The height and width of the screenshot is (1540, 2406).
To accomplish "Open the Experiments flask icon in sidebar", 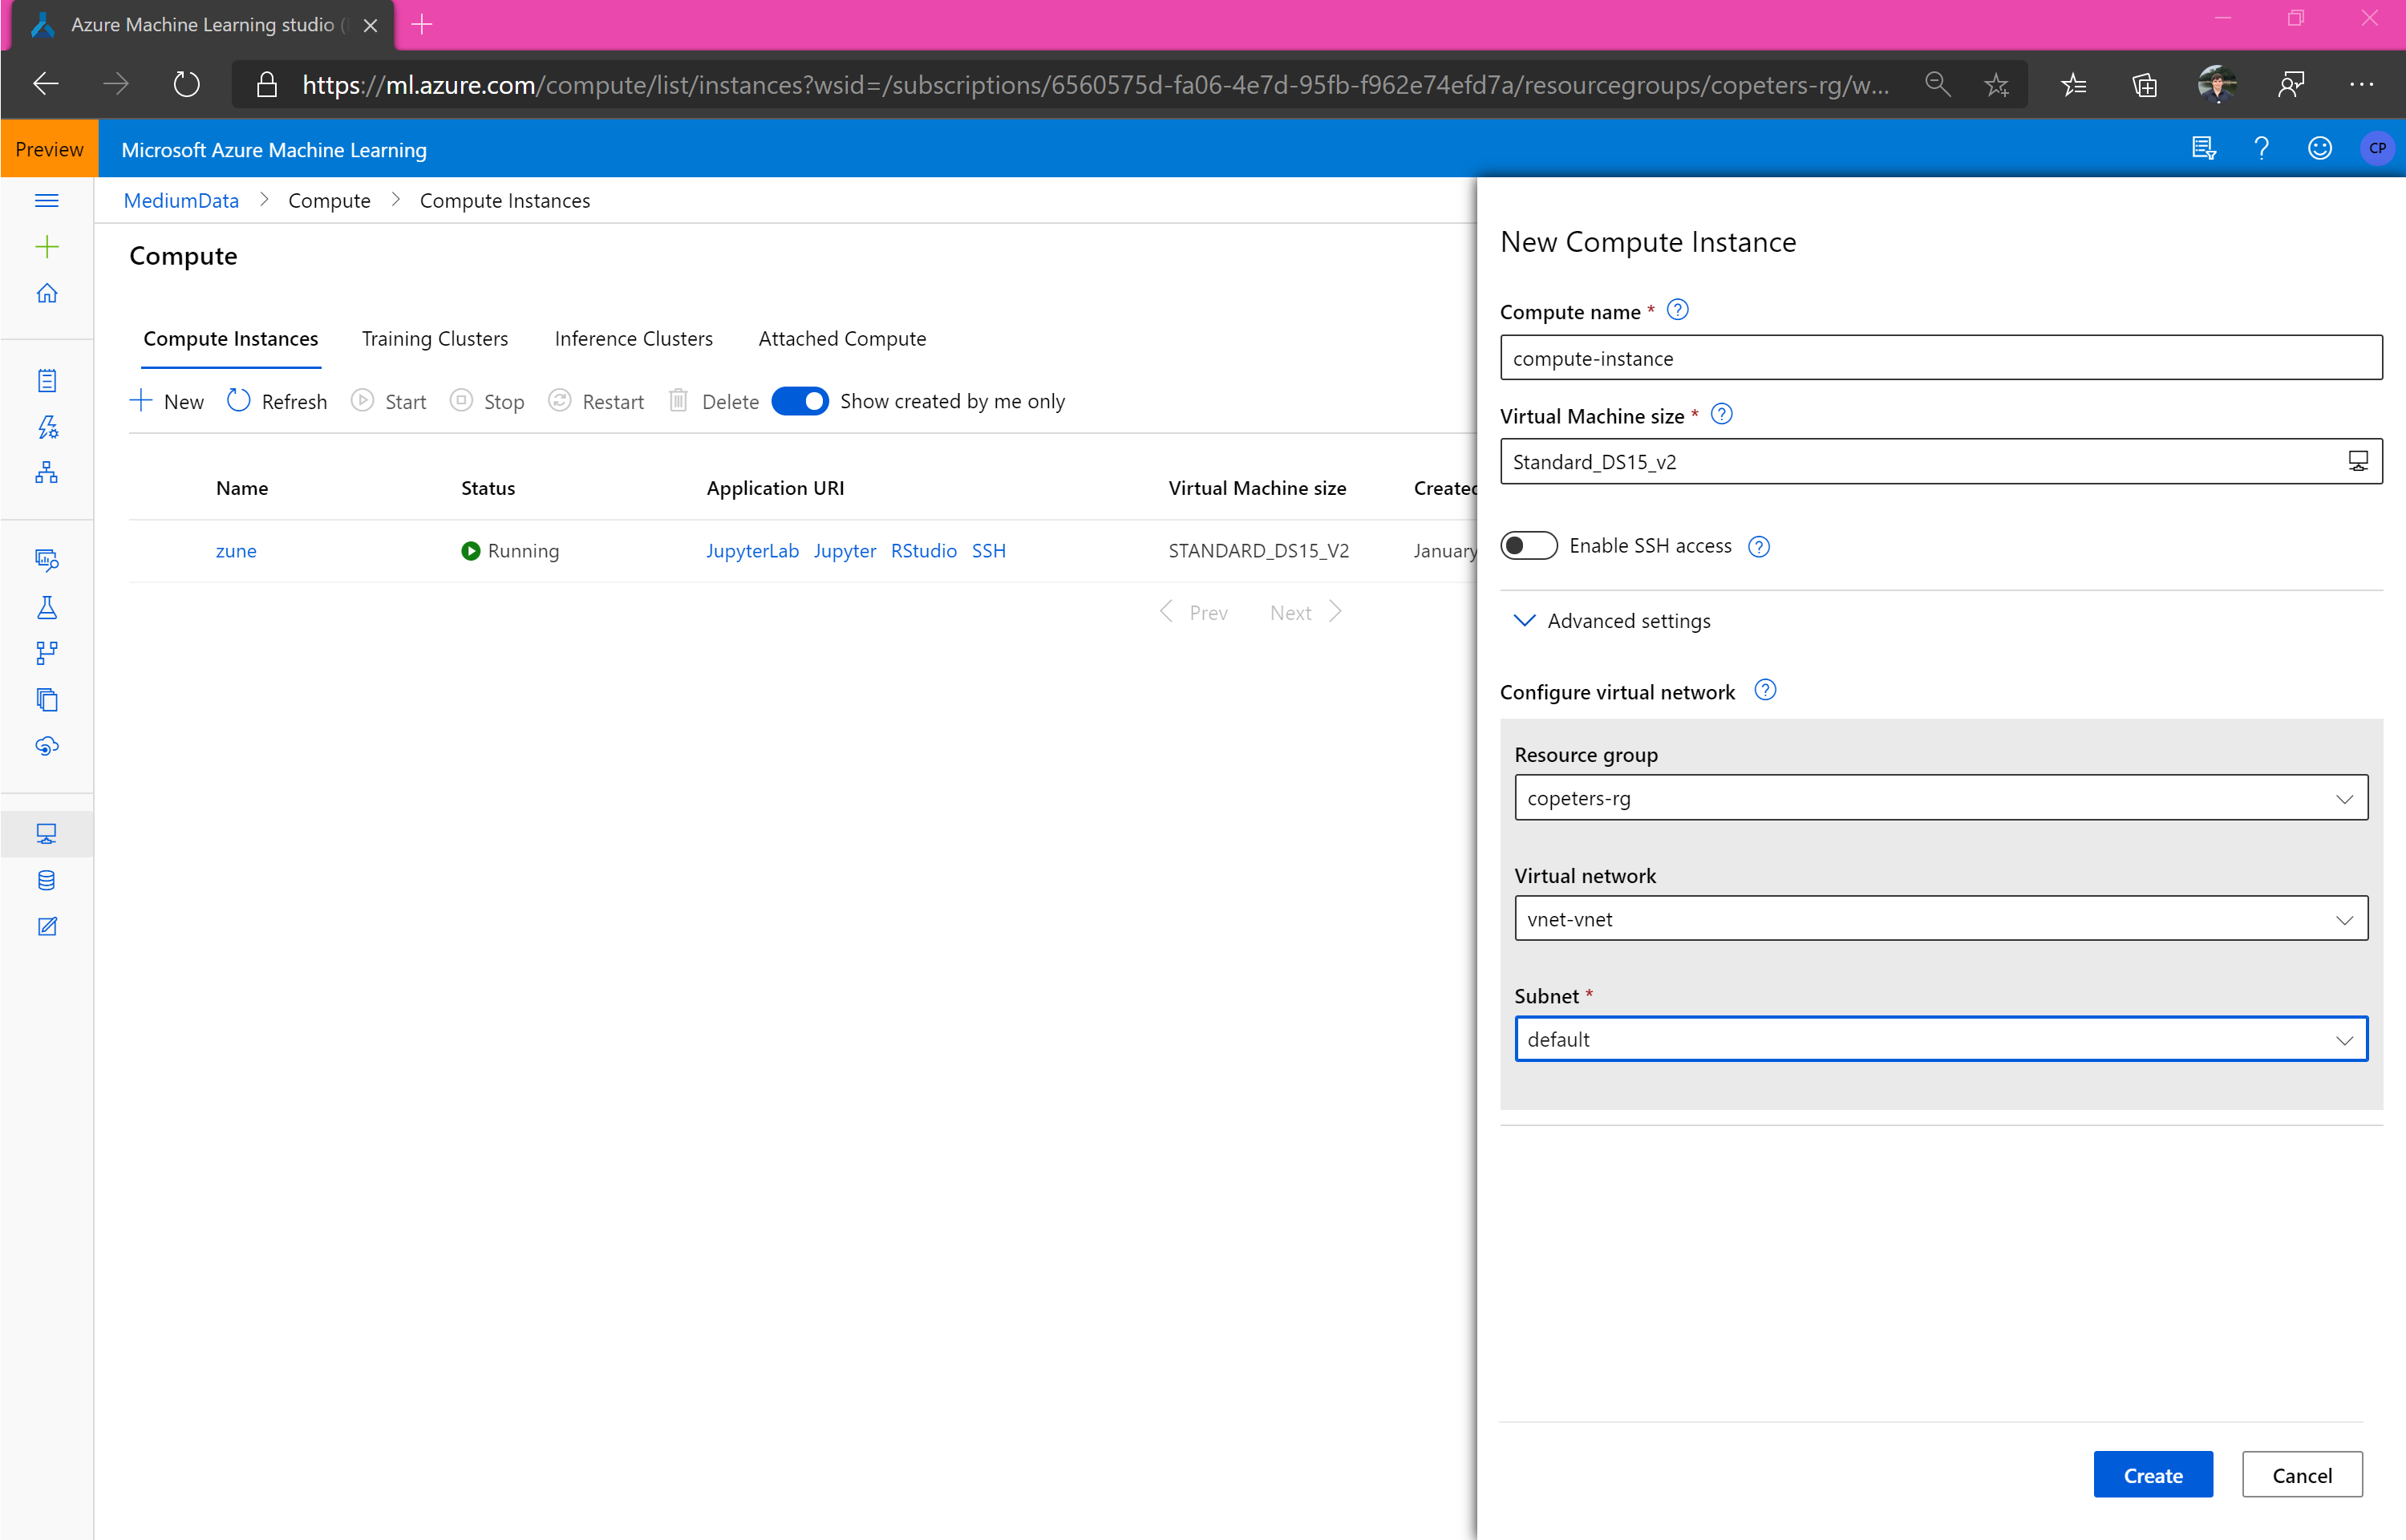I will click(46, 607).
